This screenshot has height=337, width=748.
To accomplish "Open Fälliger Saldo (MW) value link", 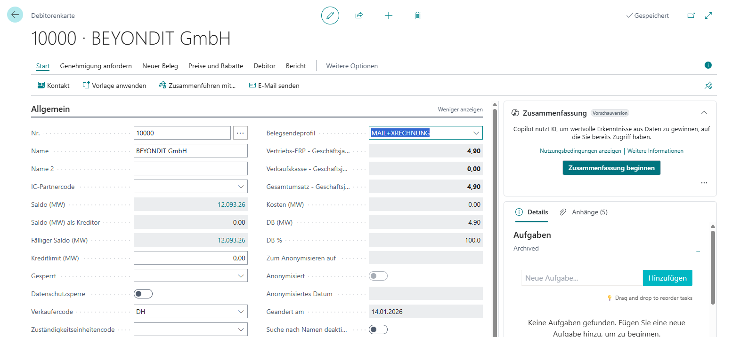I will [231, 240].
